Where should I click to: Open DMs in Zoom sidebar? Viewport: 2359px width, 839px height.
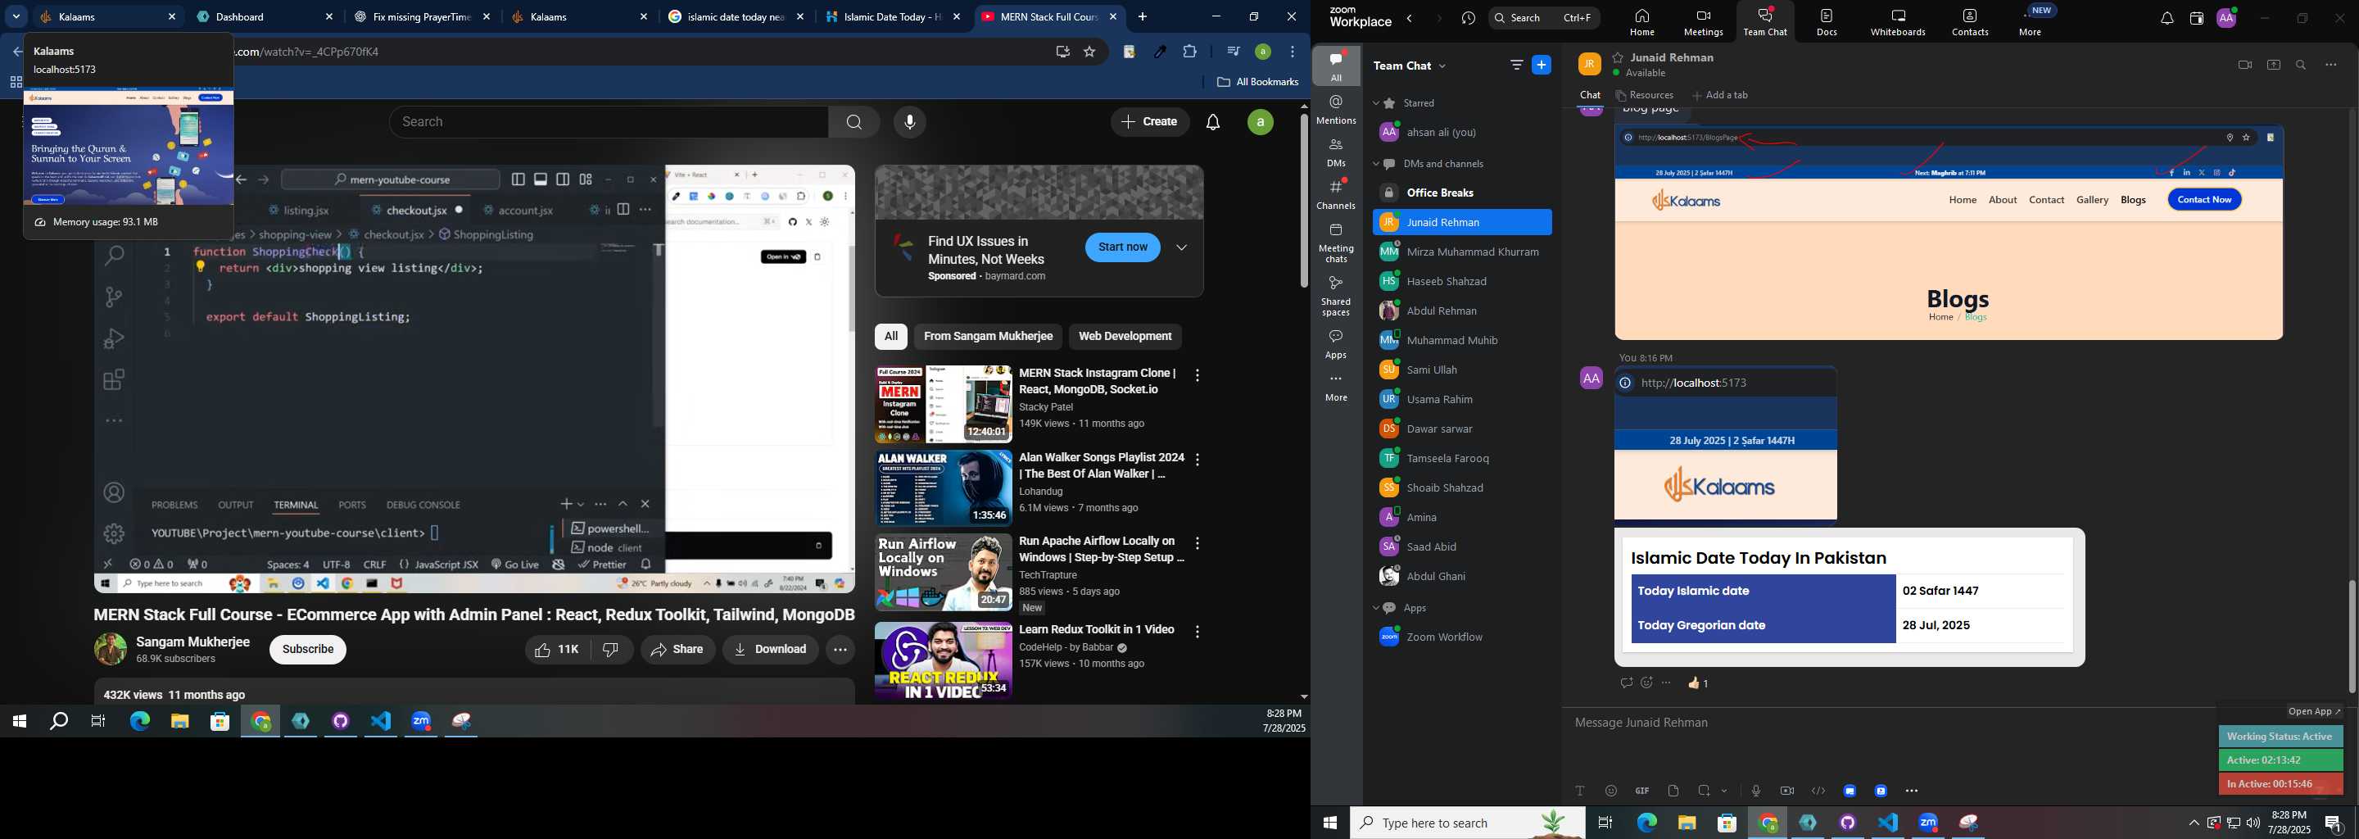tap(1336, 152)
